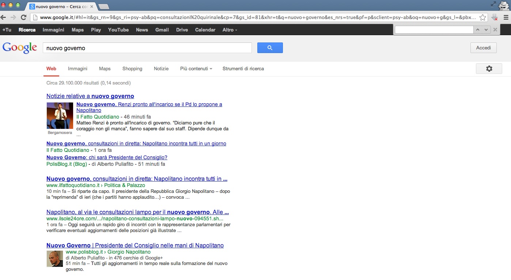Reload the current Google page
The height and width of the screenshot is (280, 511).
point(23,17)
